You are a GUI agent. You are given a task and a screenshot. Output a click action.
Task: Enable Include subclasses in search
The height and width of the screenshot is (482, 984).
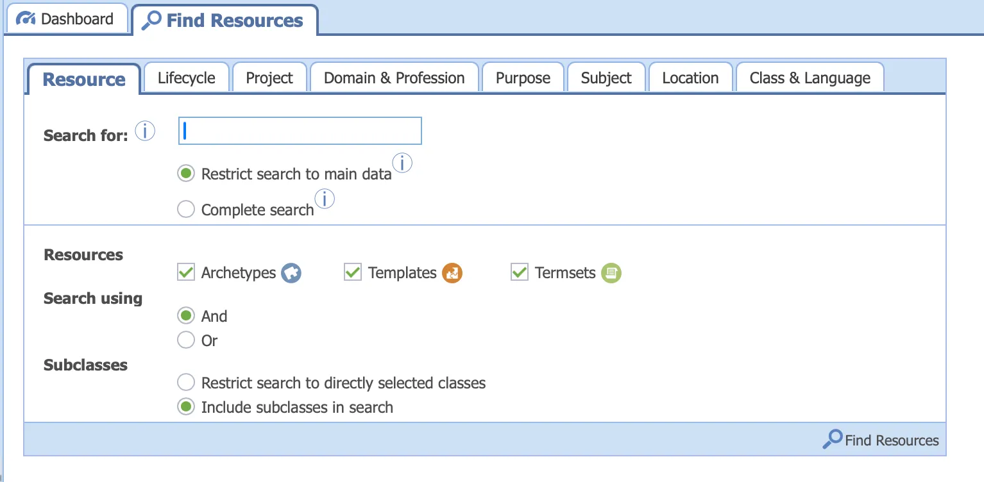[x=185, y=406]
